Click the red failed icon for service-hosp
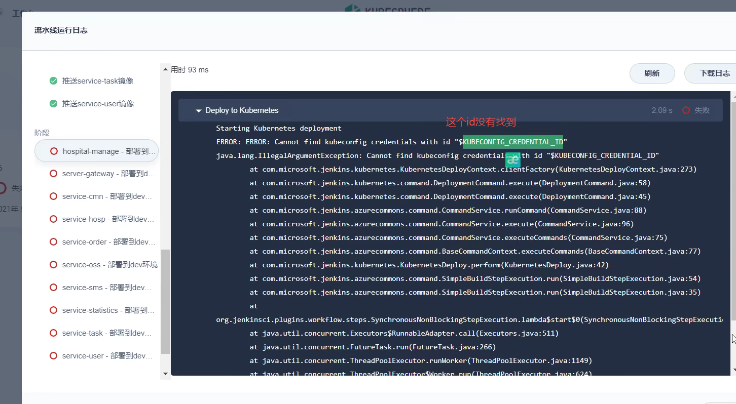 (53, 219)
